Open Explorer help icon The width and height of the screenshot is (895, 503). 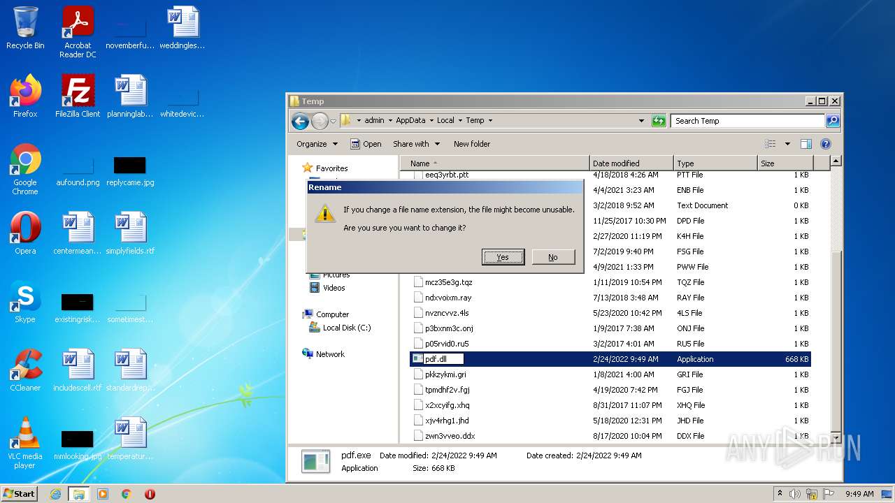tap(825, 144)
